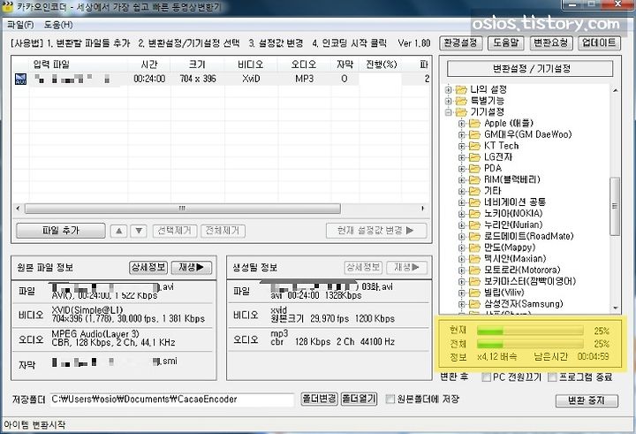The height and width of the screenshot is (434, 636).
Task: Select the 모토로라(Motorora) folder icon
Action: pyautogui.click(x=474, y=270)
